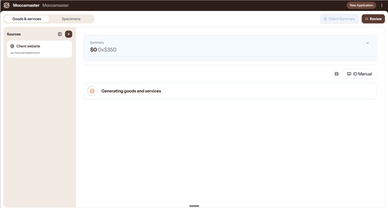This screenshot has width=388, height=208.
Task: Click the Sources heading
Action: coord(14,34)
